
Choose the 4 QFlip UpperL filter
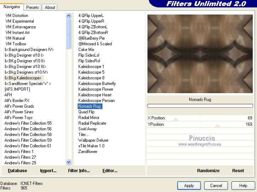point(91,16)
